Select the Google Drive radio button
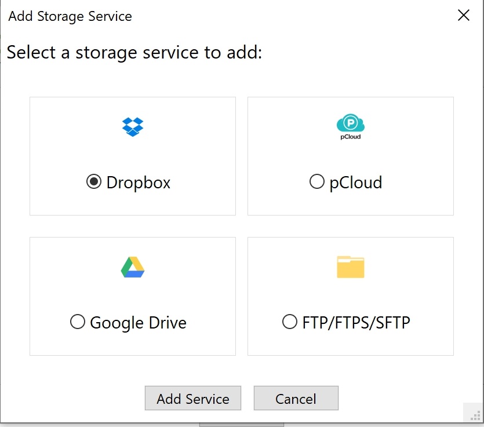Screen dimensions: 484x427 [x=78, y=322]
